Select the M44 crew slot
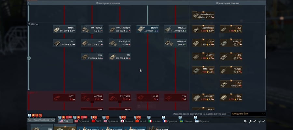 [42, 128]
